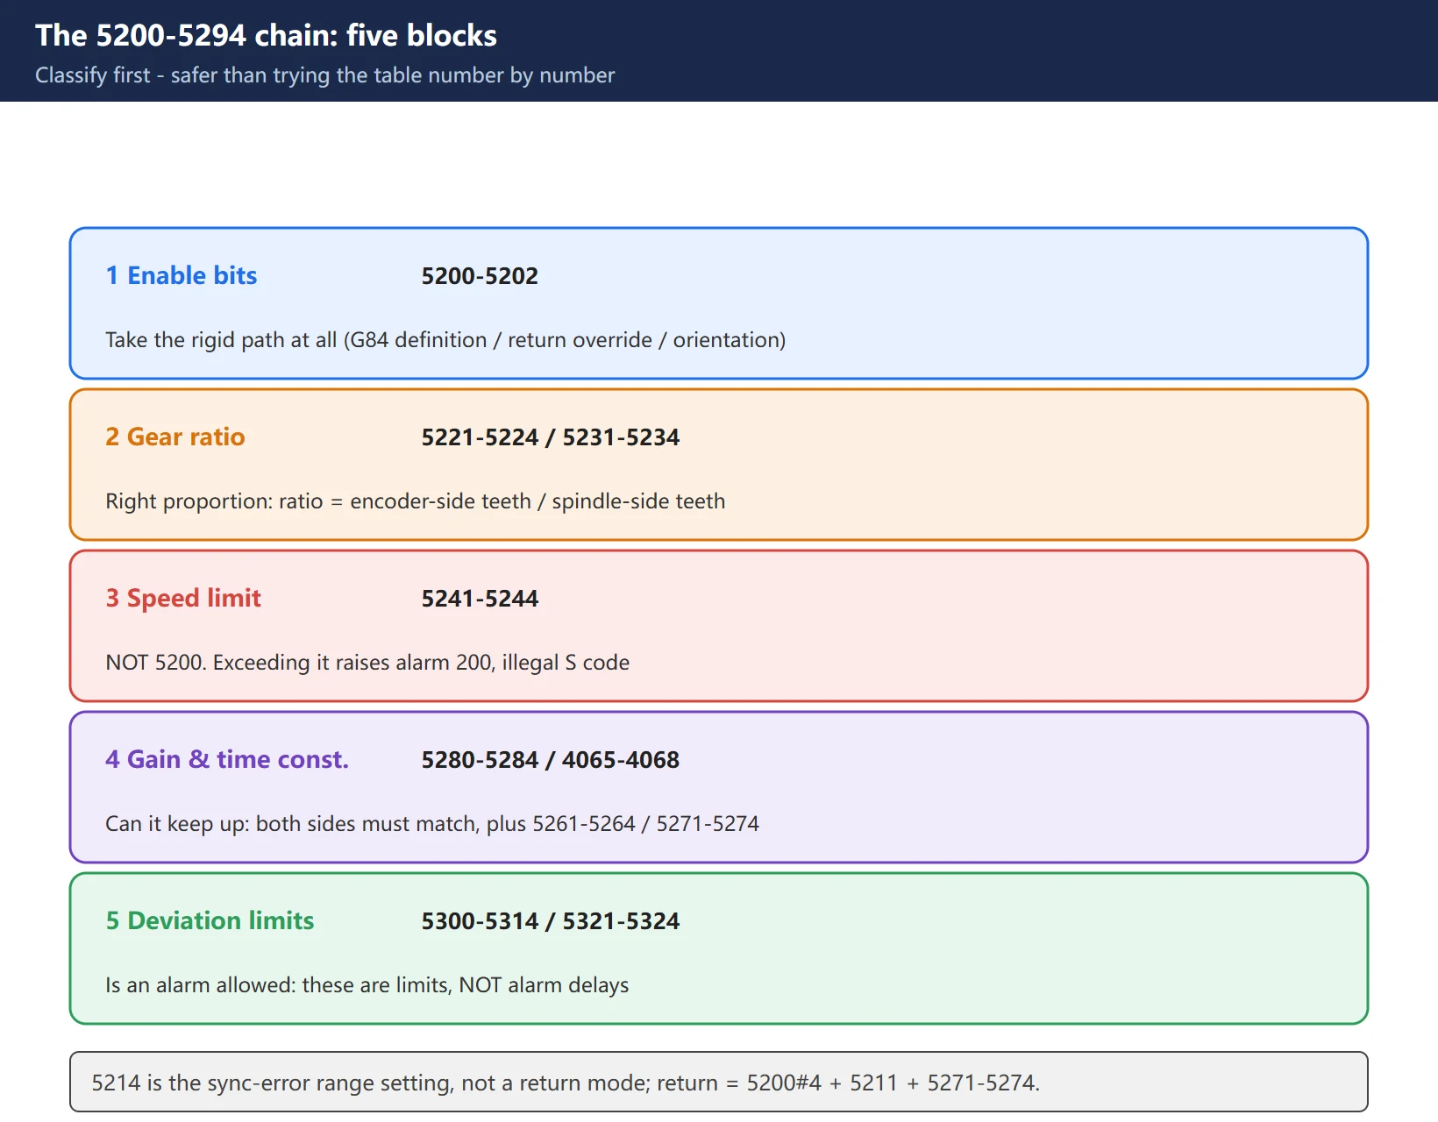This screenshot has width=1438, height=1122.
Task: Click the footer note about 5214 sync-error range
Action: click(719, 1083)
